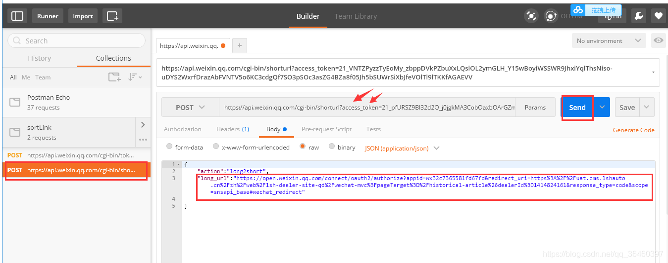Select the form-data radio option

pyautogui.click(x=169, y=147)
